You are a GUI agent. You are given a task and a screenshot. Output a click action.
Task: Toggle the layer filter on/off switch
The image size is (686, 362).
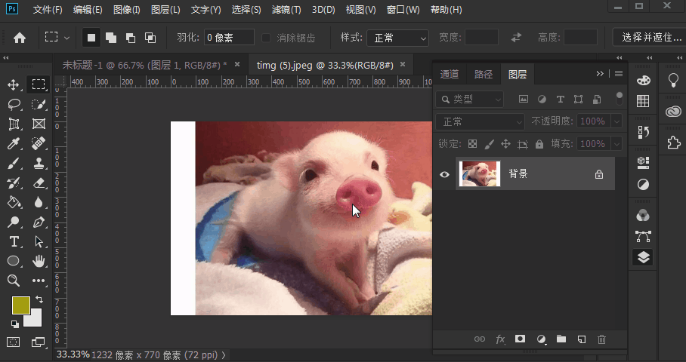coord(619,99)
